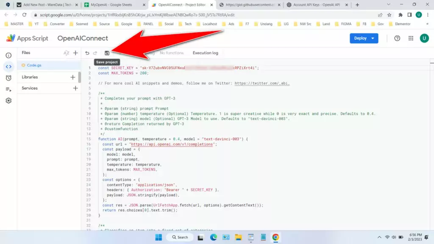
Task: Click the address bar URL
Action: (137, 15)
